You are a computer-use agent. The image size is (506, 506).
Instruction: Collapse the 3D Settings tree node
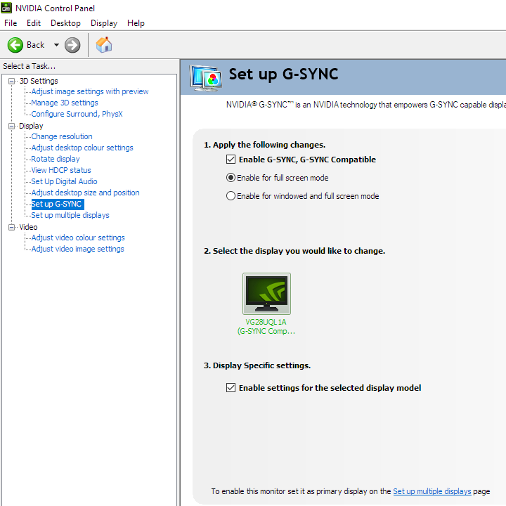pos(12,81)
